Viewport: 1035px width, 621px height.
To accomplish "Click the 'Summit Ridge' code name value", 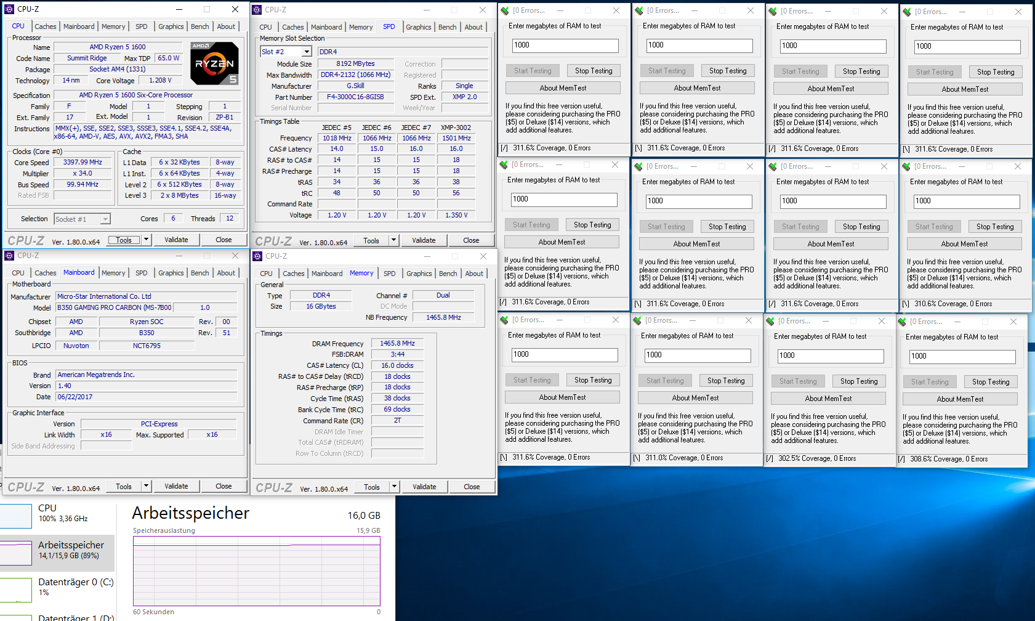I will 87,58.
